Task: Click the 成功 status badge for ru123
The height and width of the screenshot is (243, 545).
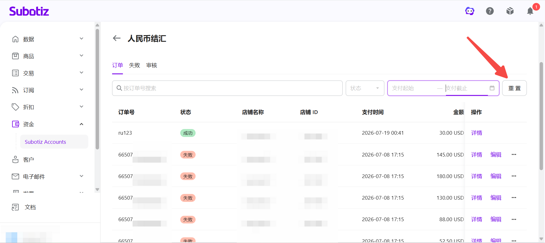Action: coord(188,133)
